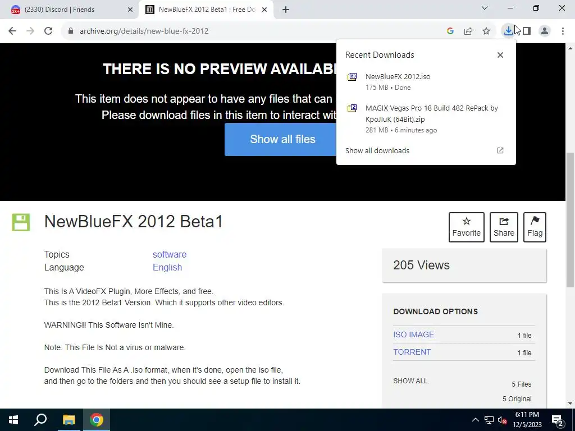575x431 pixels.
Task: Click the 5 Original count text
Action: click(x=517, y=399)
